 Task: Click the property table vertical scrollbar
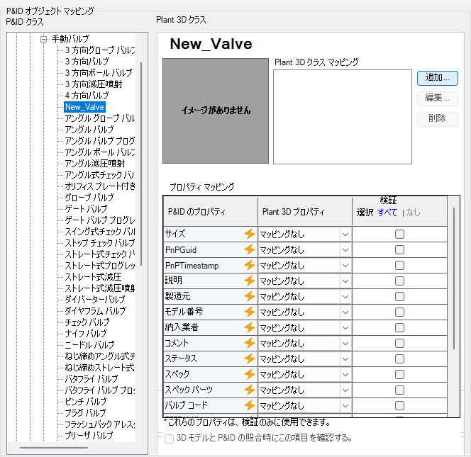(453, 278)
